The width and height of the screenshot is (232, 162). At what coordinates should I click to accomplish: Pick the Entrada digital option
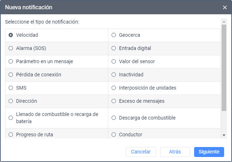click(114, 48)
